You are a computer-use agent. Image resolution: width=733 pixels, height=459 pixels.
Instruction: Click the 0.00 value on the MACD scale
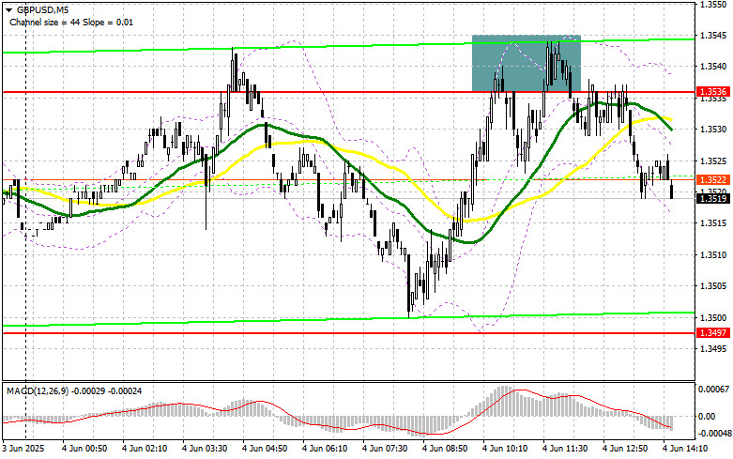pyautogui.click(x=709, y=417)
